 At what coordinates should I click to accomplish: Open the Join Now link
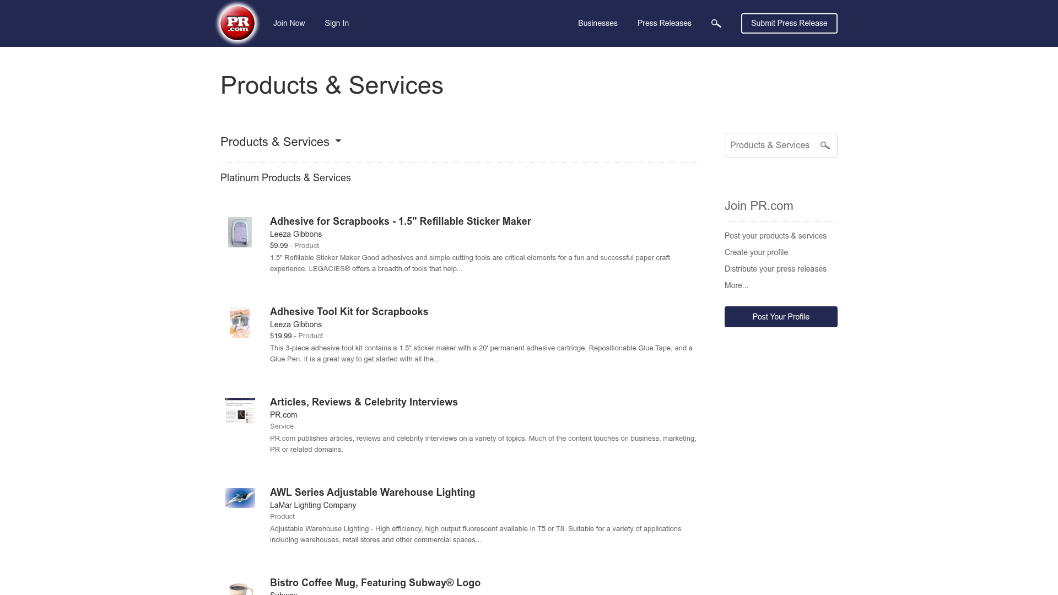(x=289, y=23)
